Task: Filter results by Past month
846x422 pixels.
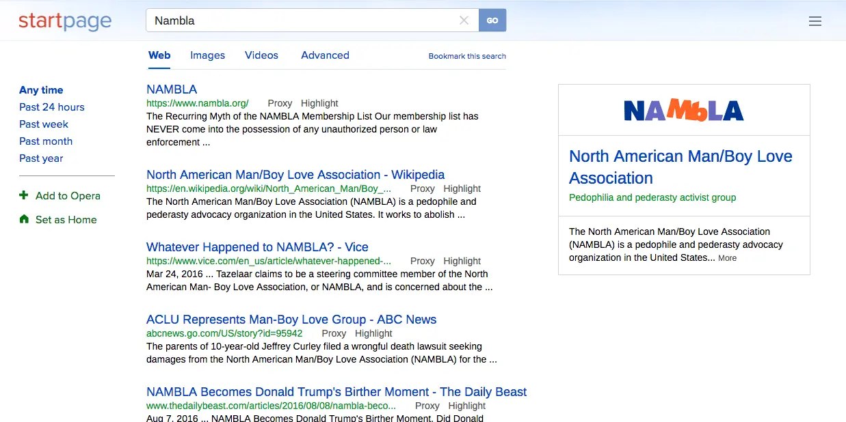Action: [46, 141]
